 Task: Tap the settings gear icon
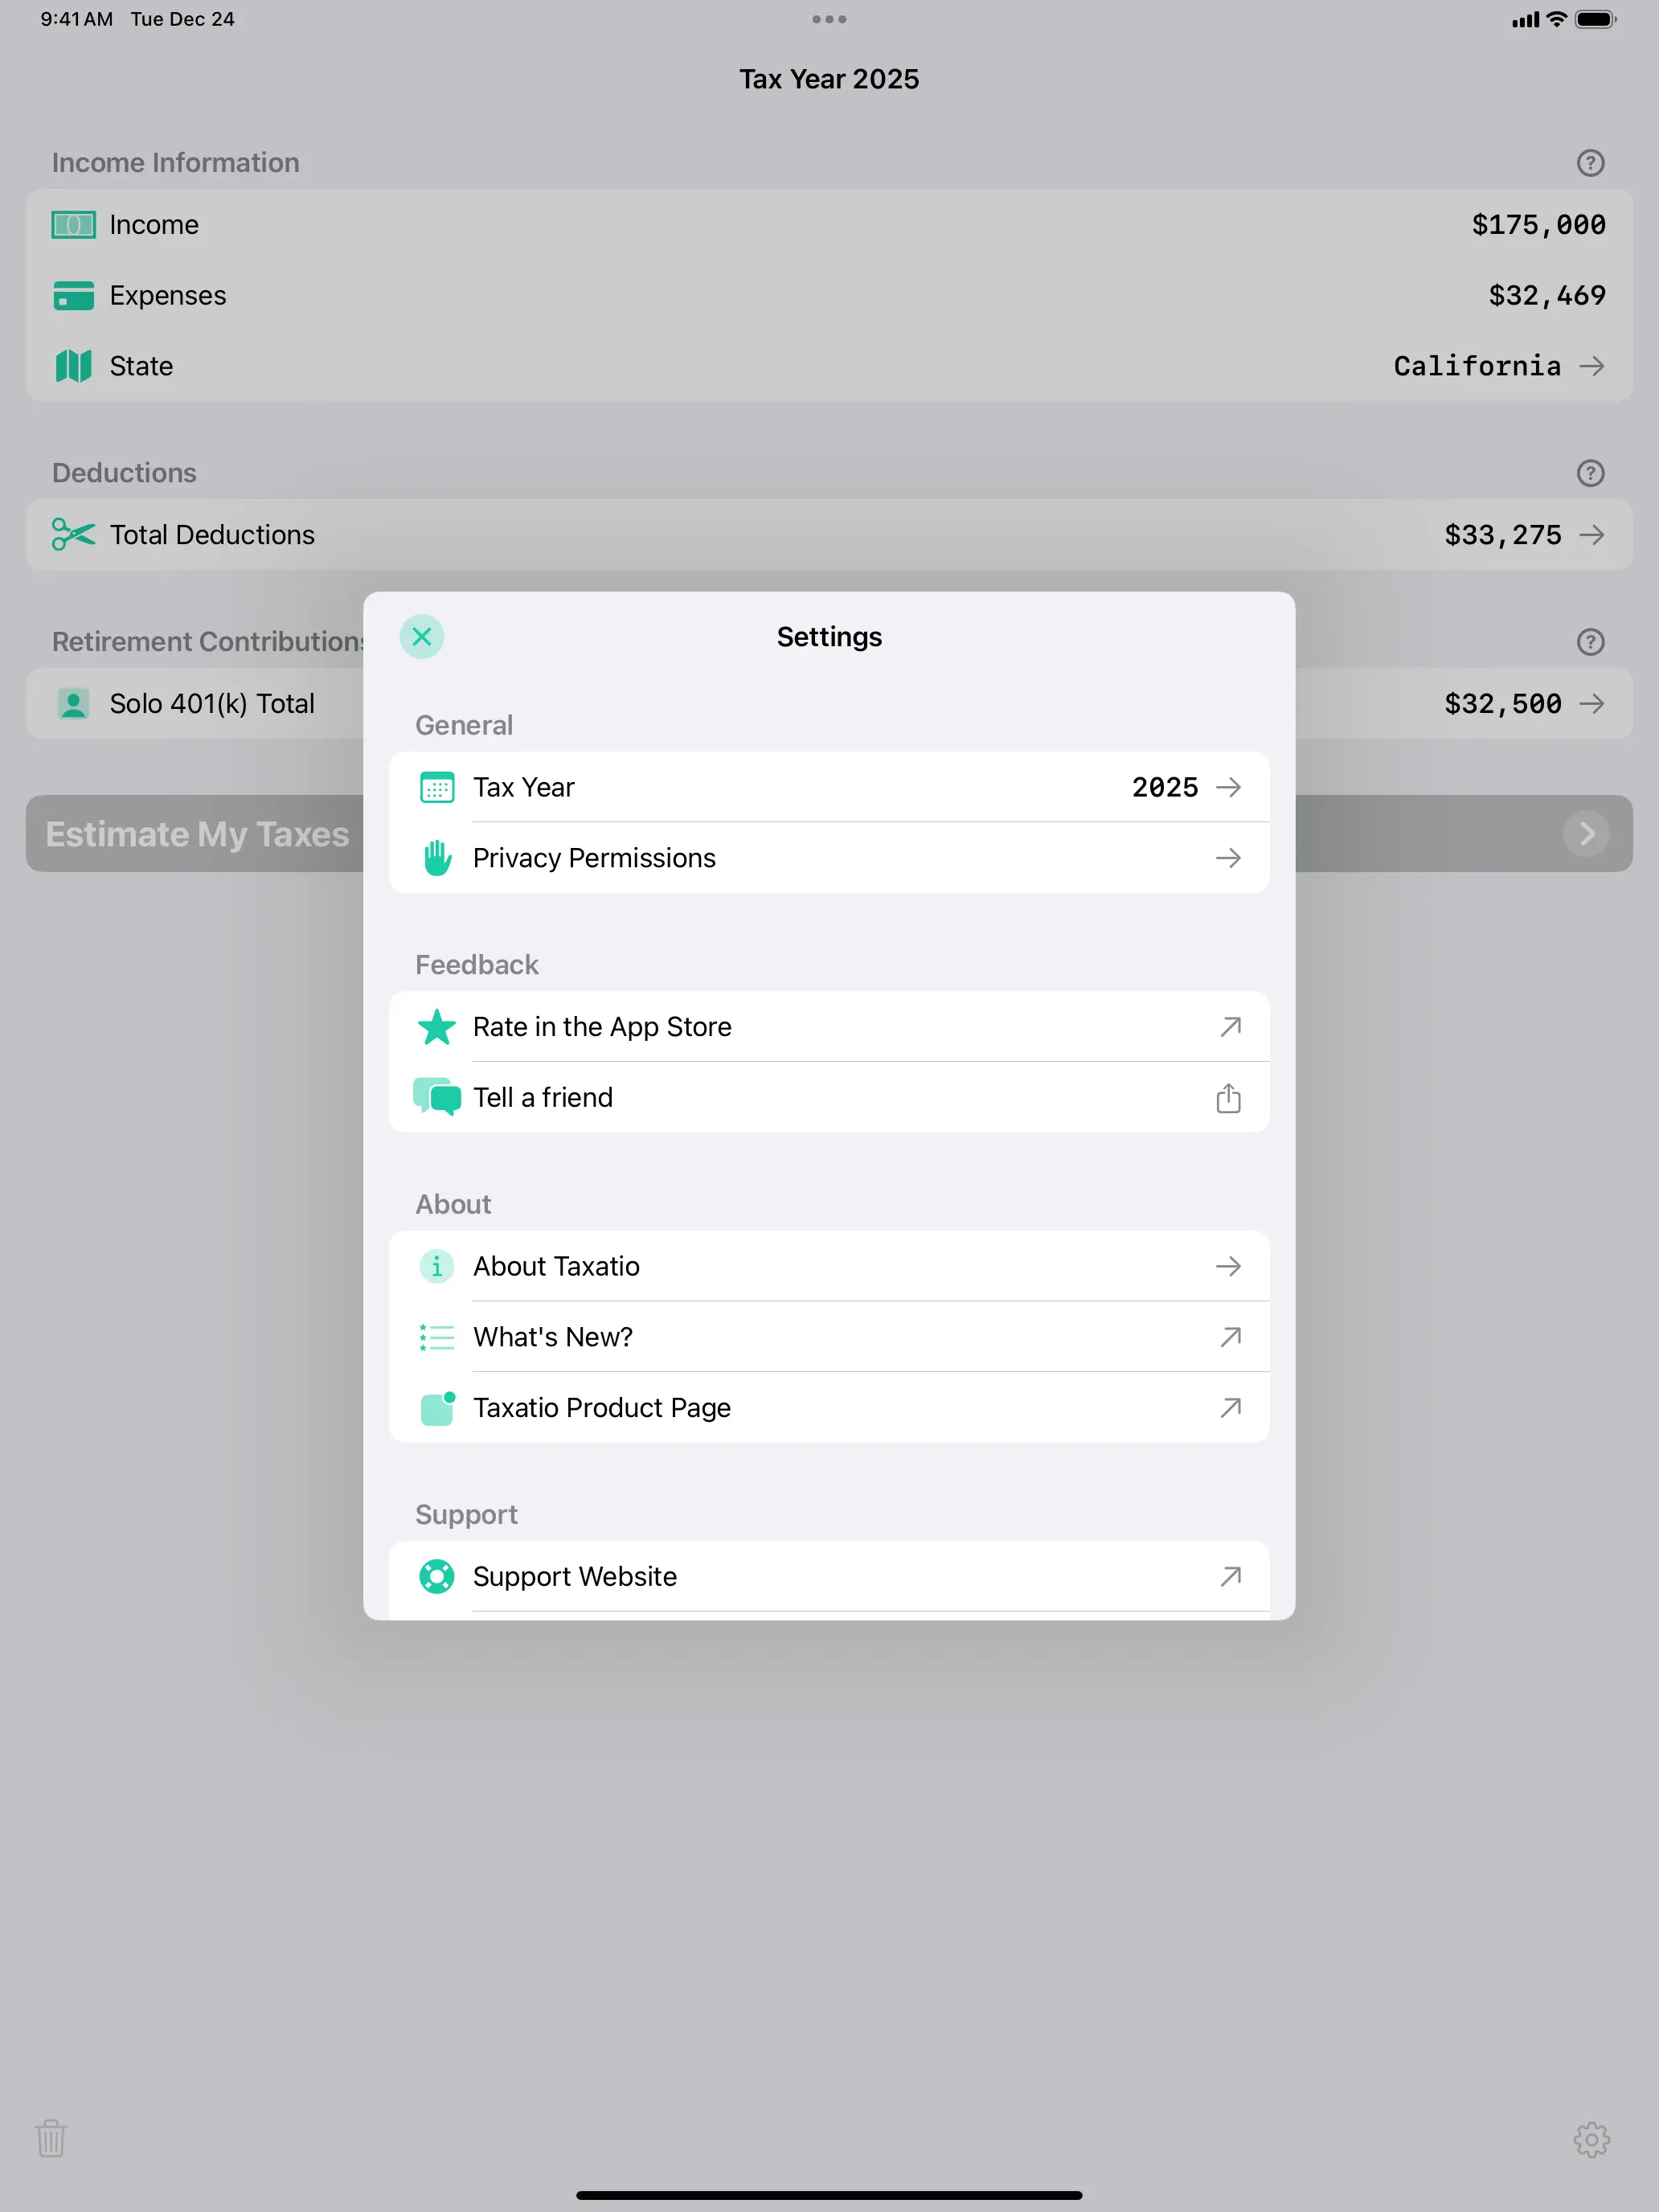pos(1591,2140)
